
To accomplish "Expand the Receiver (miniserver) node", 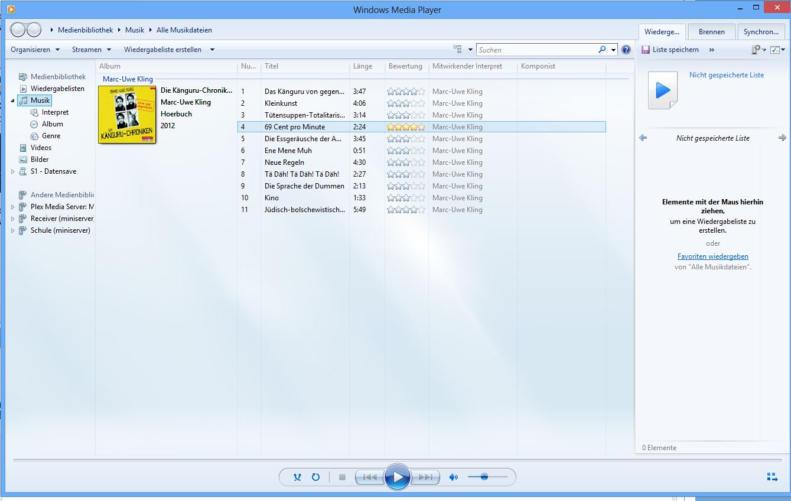I will click(x=12, y=219).
